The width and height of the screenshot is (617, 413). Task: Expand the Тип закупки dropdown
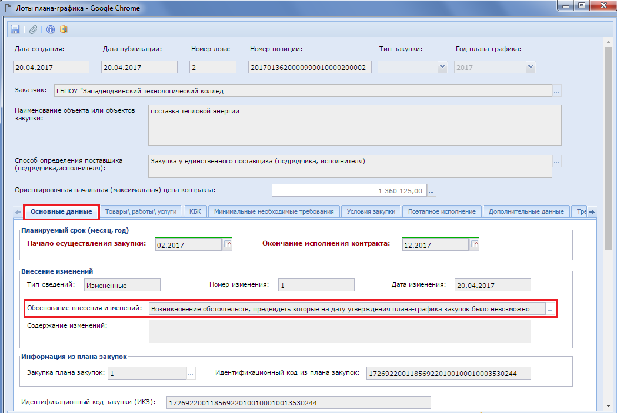(442, 68)
